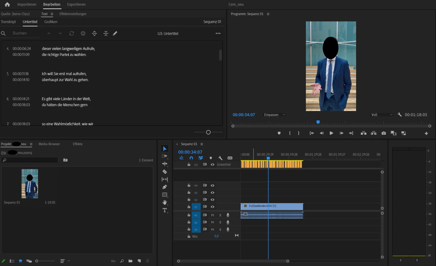
Task: Select the Pen tool
Action: pos(165,187)
